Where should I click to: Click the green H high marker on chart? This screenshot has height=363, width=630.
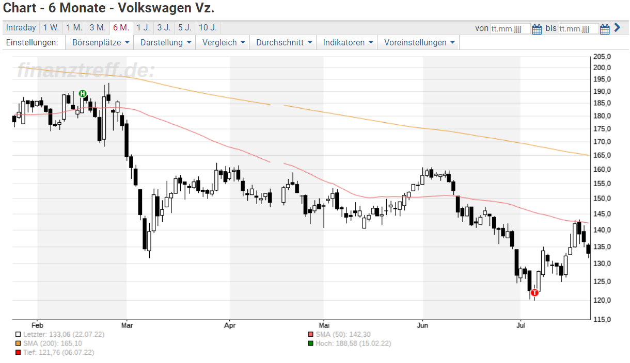[x=83, y=93]
